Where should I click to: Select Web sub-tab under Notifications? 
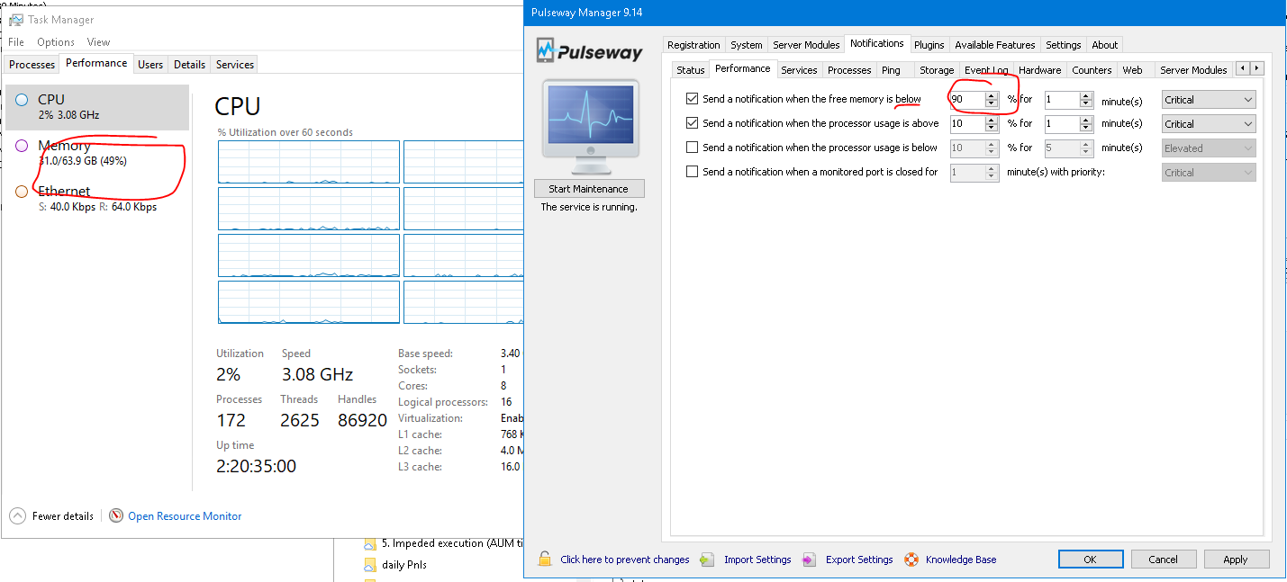pos(1132,70)
